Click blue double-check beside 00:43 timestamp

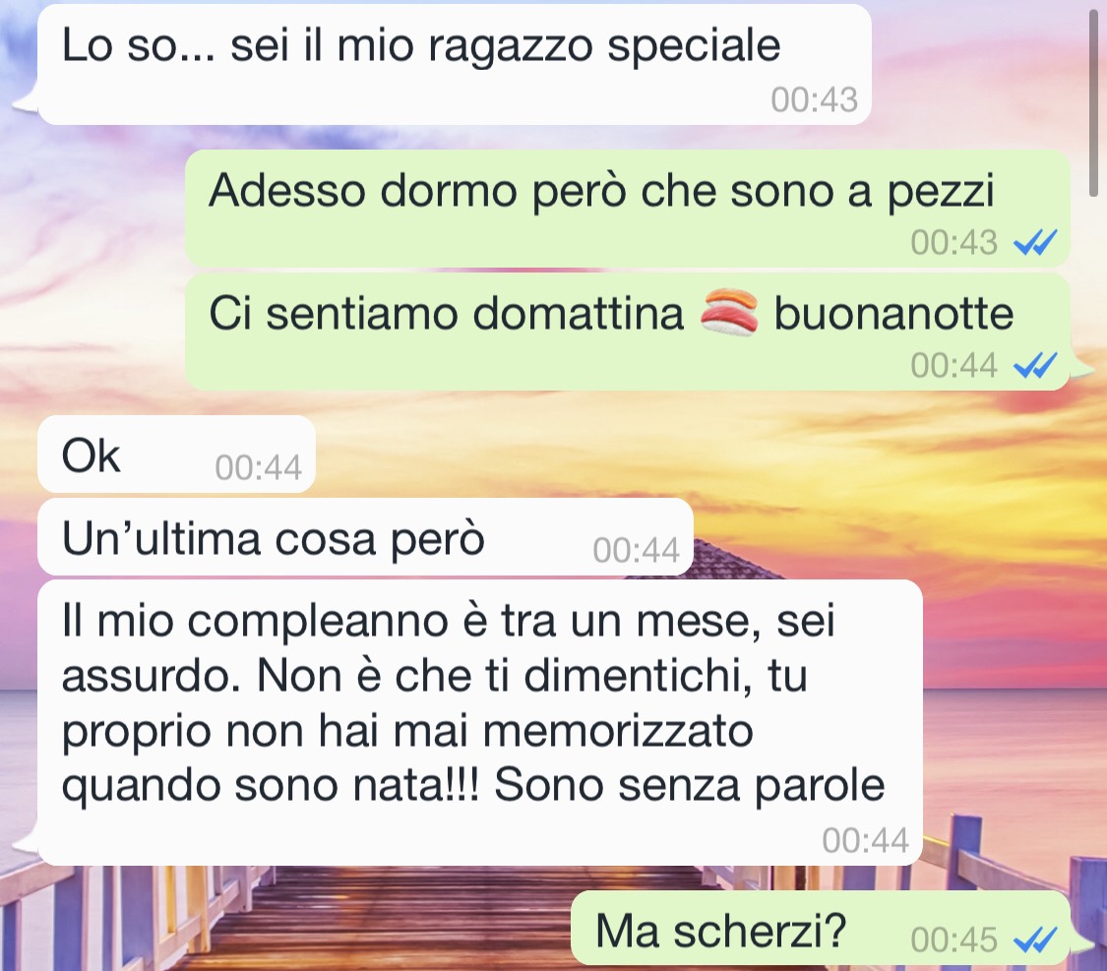click(1035, 243)
